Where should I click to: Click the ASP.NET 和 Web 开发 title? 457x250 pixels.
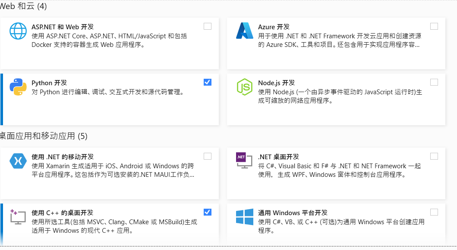point(63,27)
